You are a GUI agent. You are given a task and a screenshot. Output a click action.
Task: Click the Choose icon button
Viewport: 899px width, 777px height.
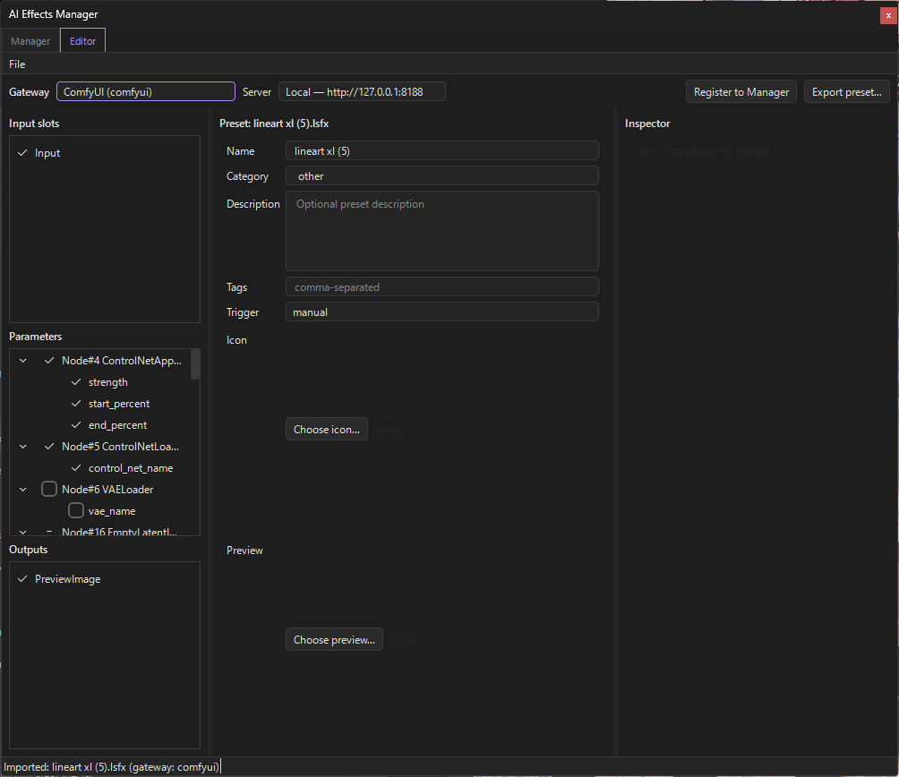click(327, 429)
